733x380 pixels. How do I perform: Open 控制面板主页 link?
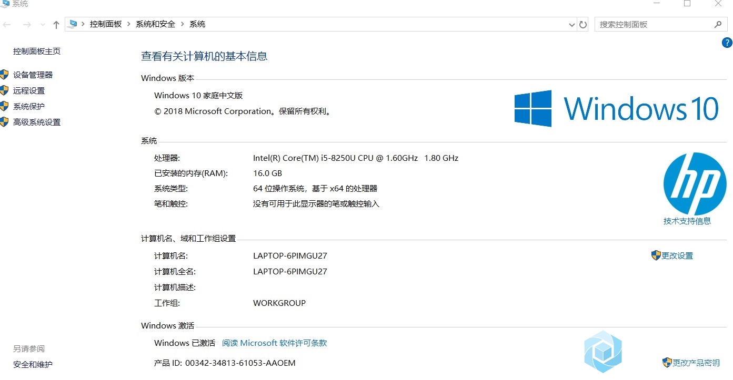pos(37,51)
